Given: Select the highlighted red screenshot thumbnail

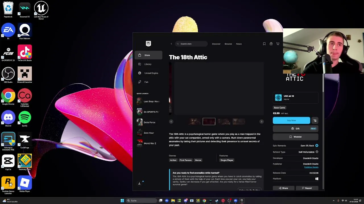Looking at the screenshot, I should 209,122.
